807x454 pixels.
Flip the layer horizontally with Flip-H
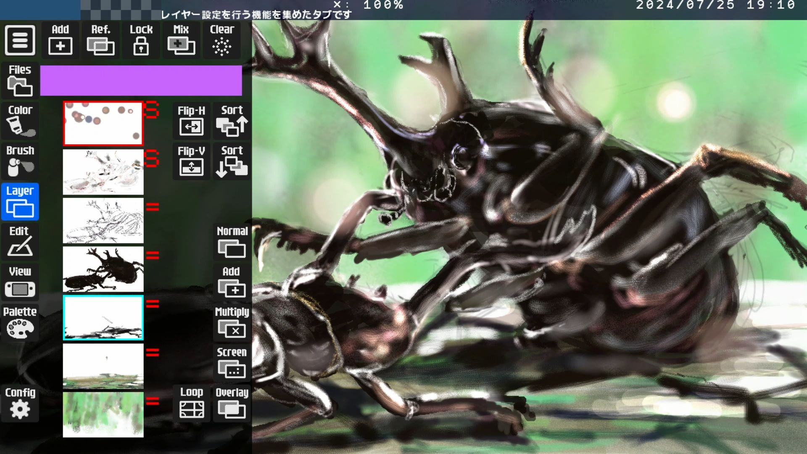(191, 121)
